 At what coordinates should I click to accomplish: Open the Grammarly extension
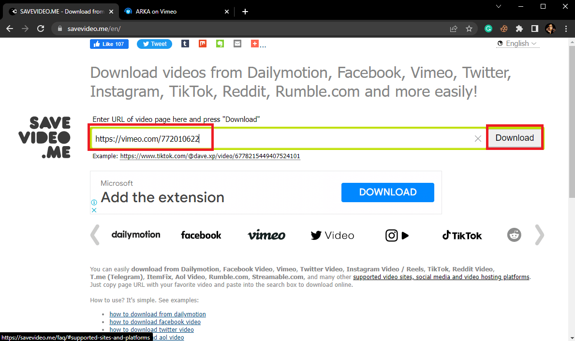click(x=488, y=29)
